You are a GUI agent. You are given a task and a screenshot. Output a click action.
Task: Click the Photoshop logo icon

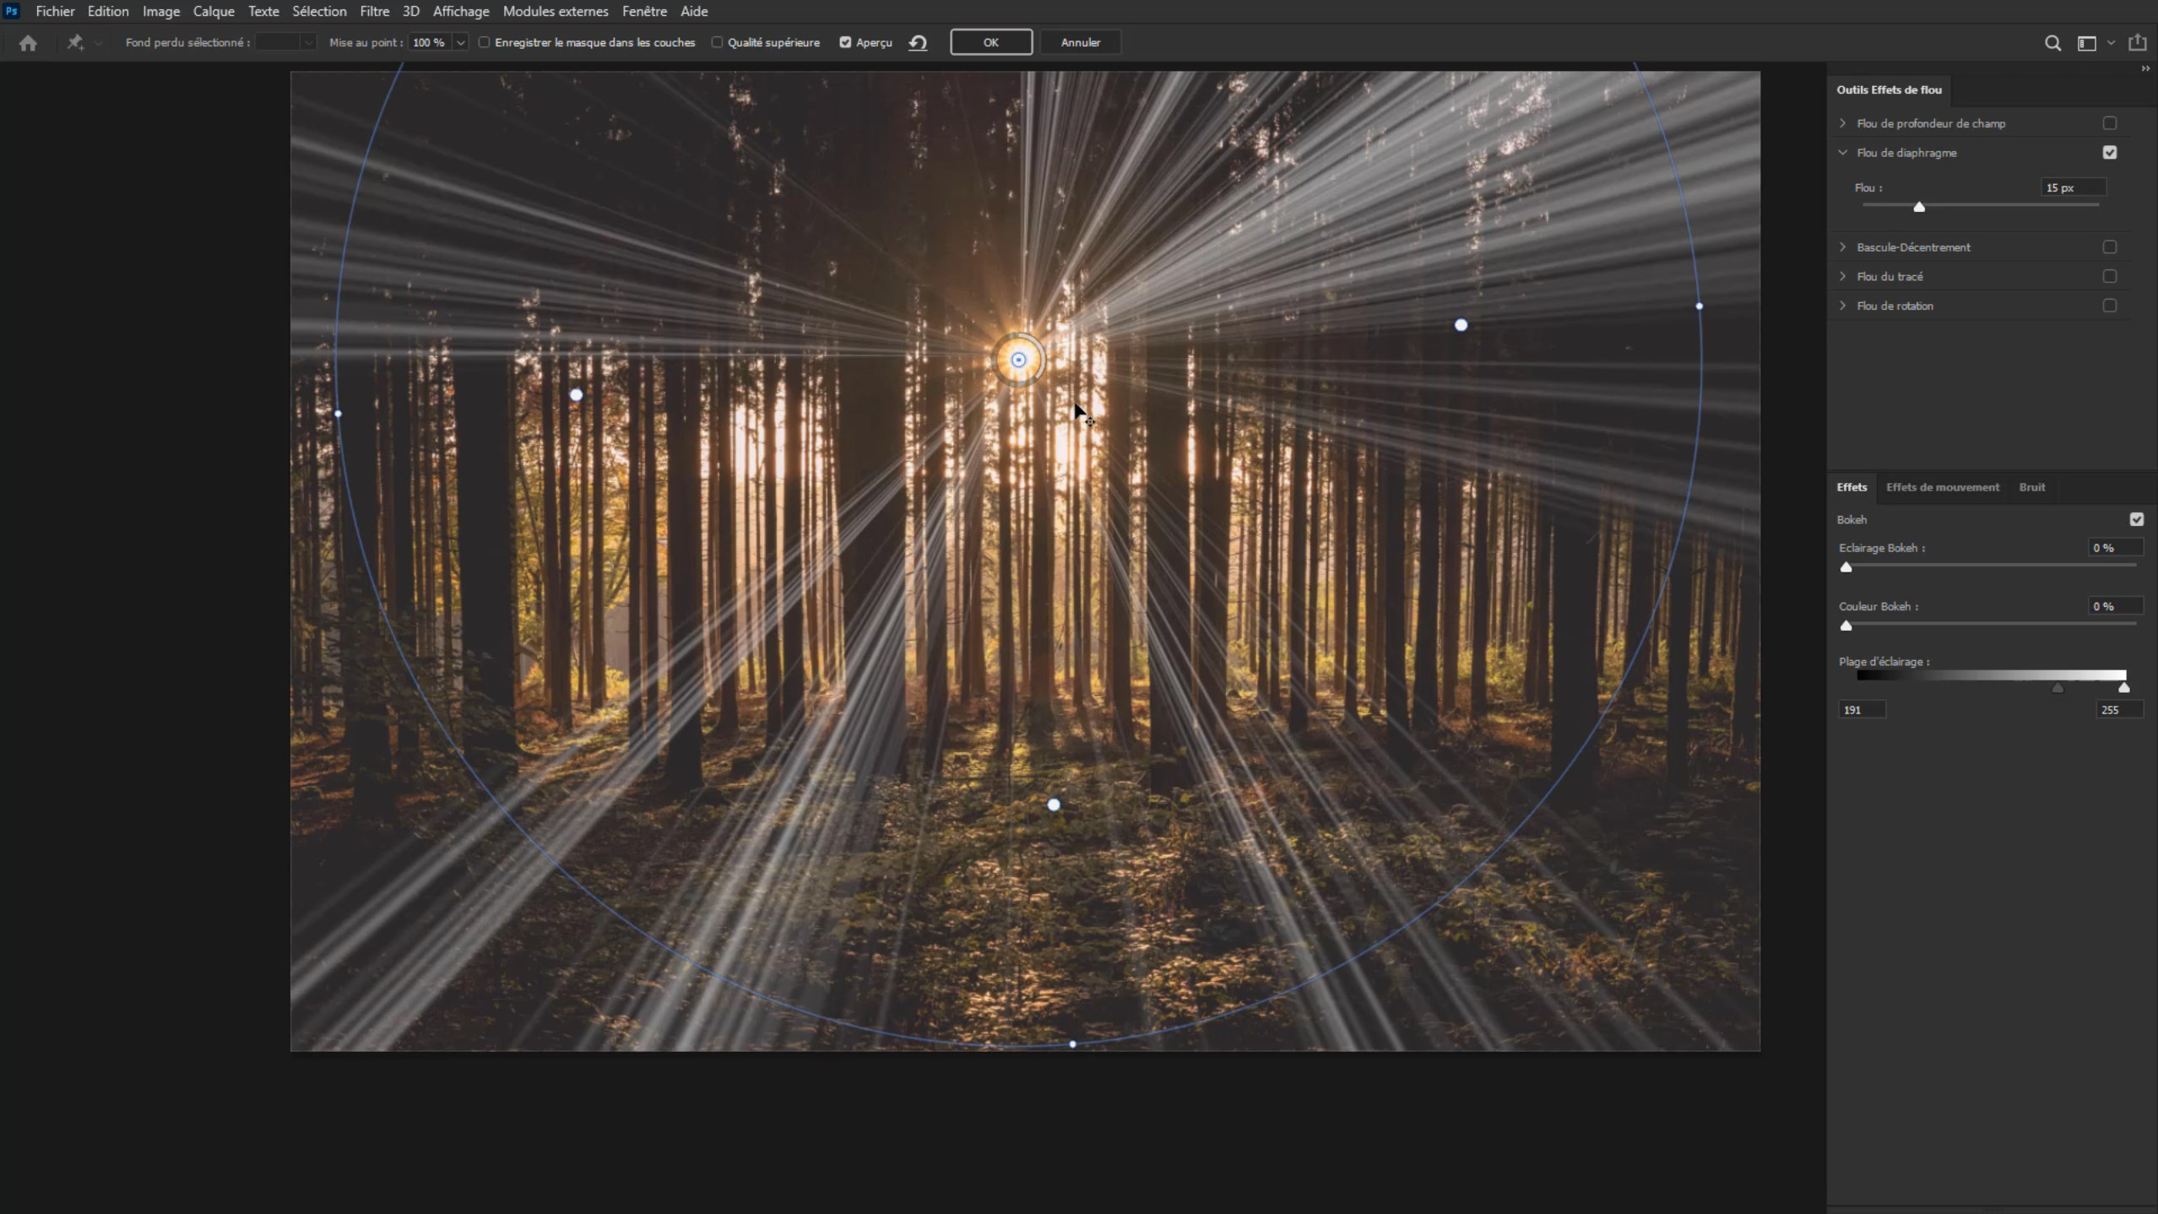[x=12, y=11]
